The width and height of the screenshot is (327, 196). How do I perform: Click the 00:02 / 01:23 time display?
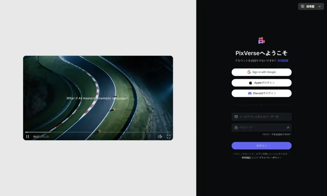[x=41, y=137]
